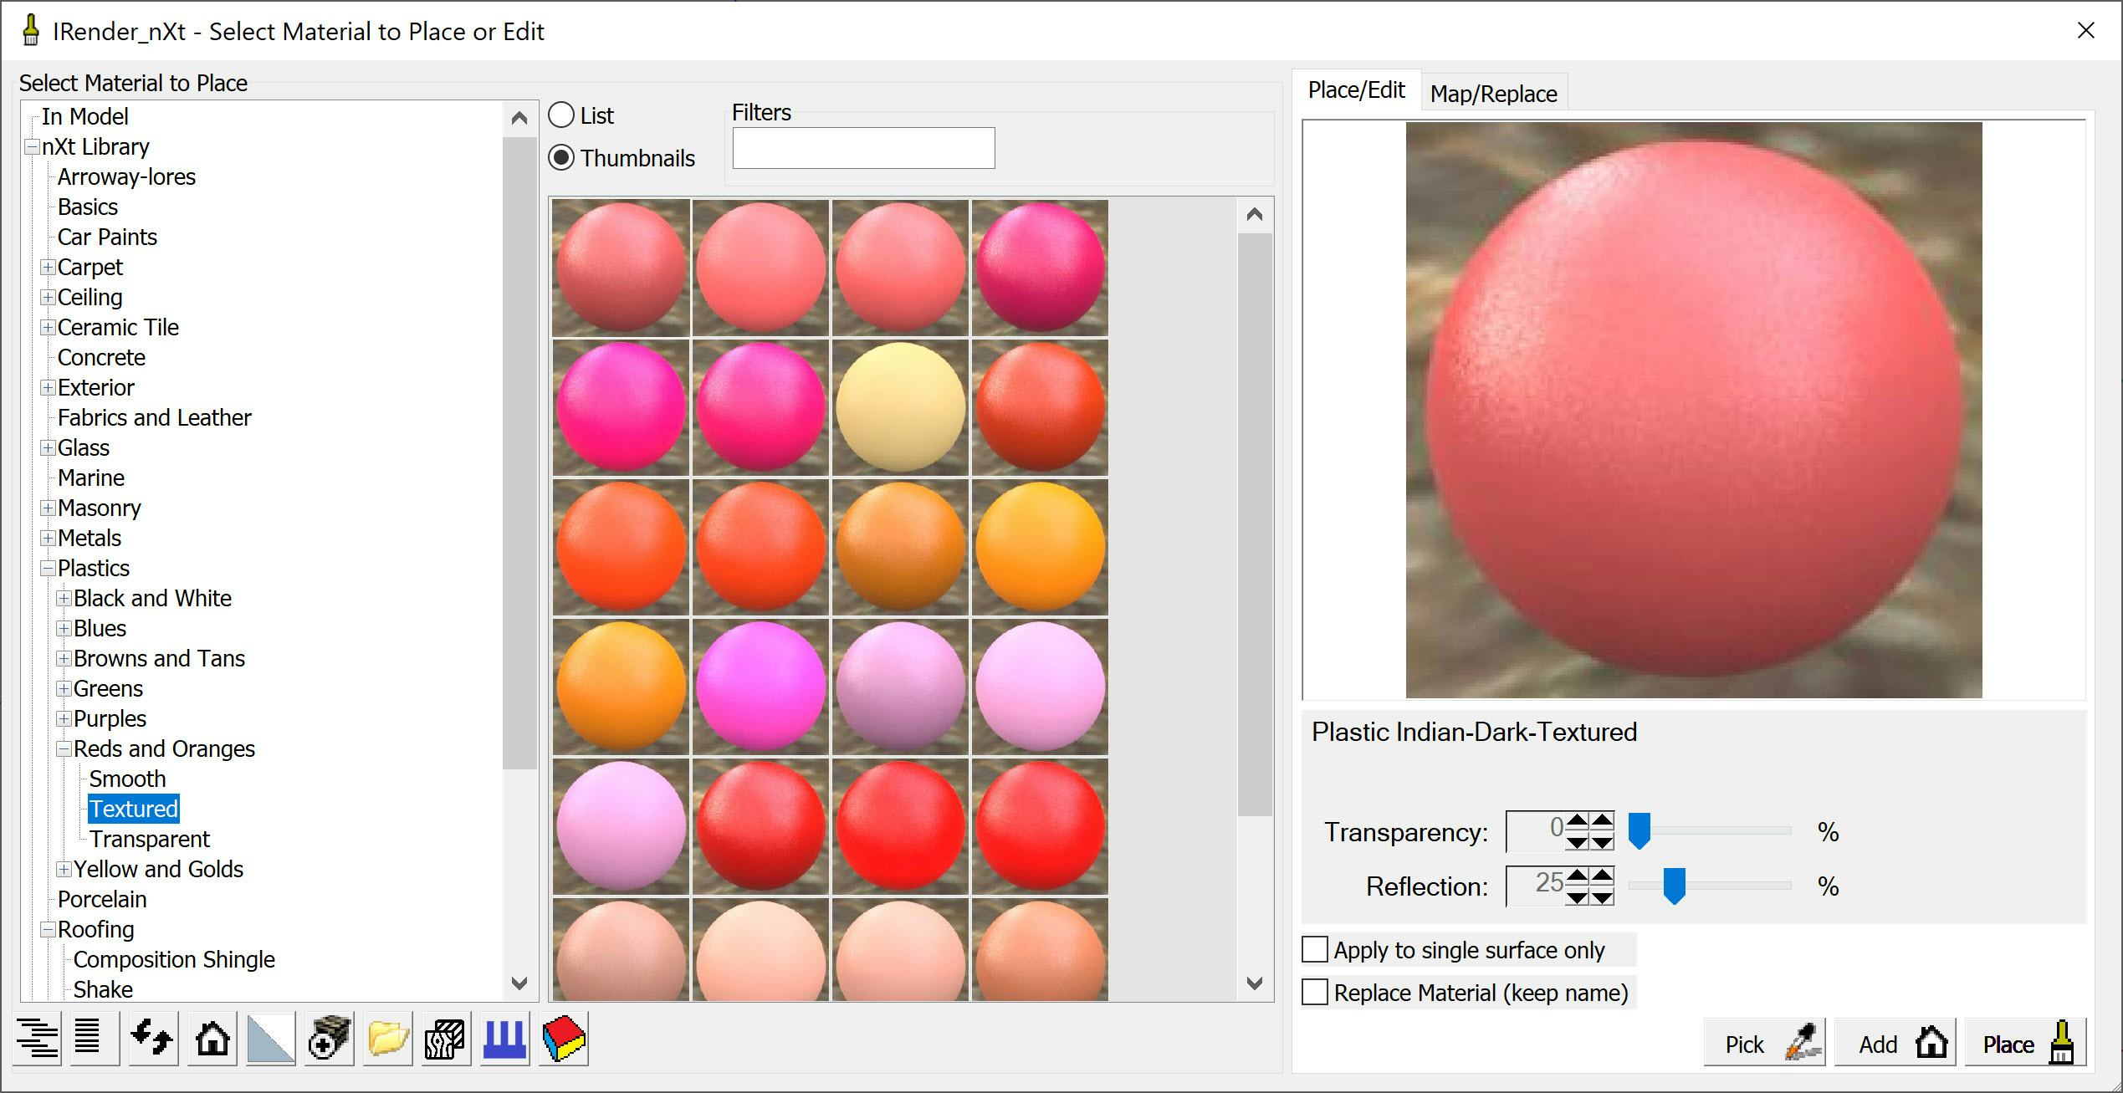Click the colored box material wizard icon
Screen dimensions: 2123x1093
[x=562, y=1039]
